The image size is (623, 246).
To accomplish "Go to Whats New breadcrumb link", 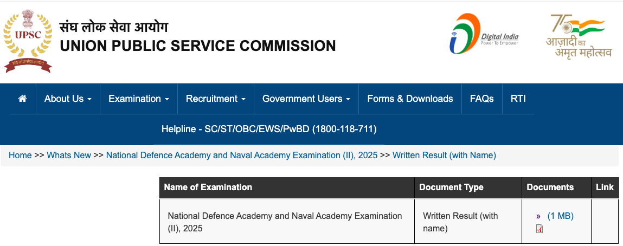I will (x=69, y=156).
